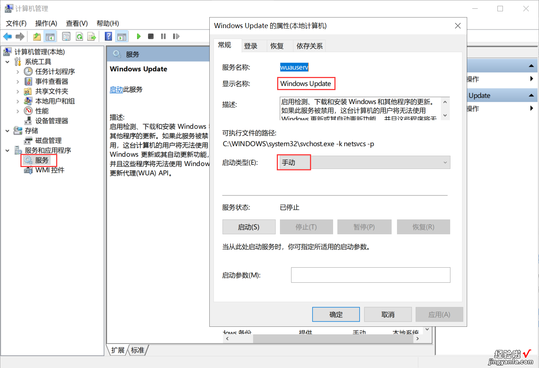Click the Stop service square icon

[151, 36]
